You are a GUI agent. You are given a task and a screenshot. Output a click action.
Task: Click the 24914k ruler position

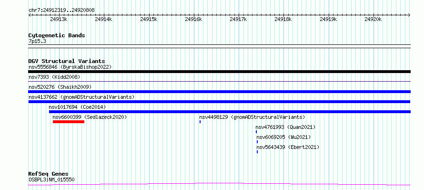(x=103, y=20)
